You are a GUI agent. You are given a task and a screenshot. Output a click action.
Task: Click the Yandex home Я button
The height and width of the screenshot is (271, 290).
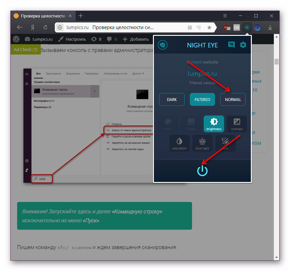point(33,27)
